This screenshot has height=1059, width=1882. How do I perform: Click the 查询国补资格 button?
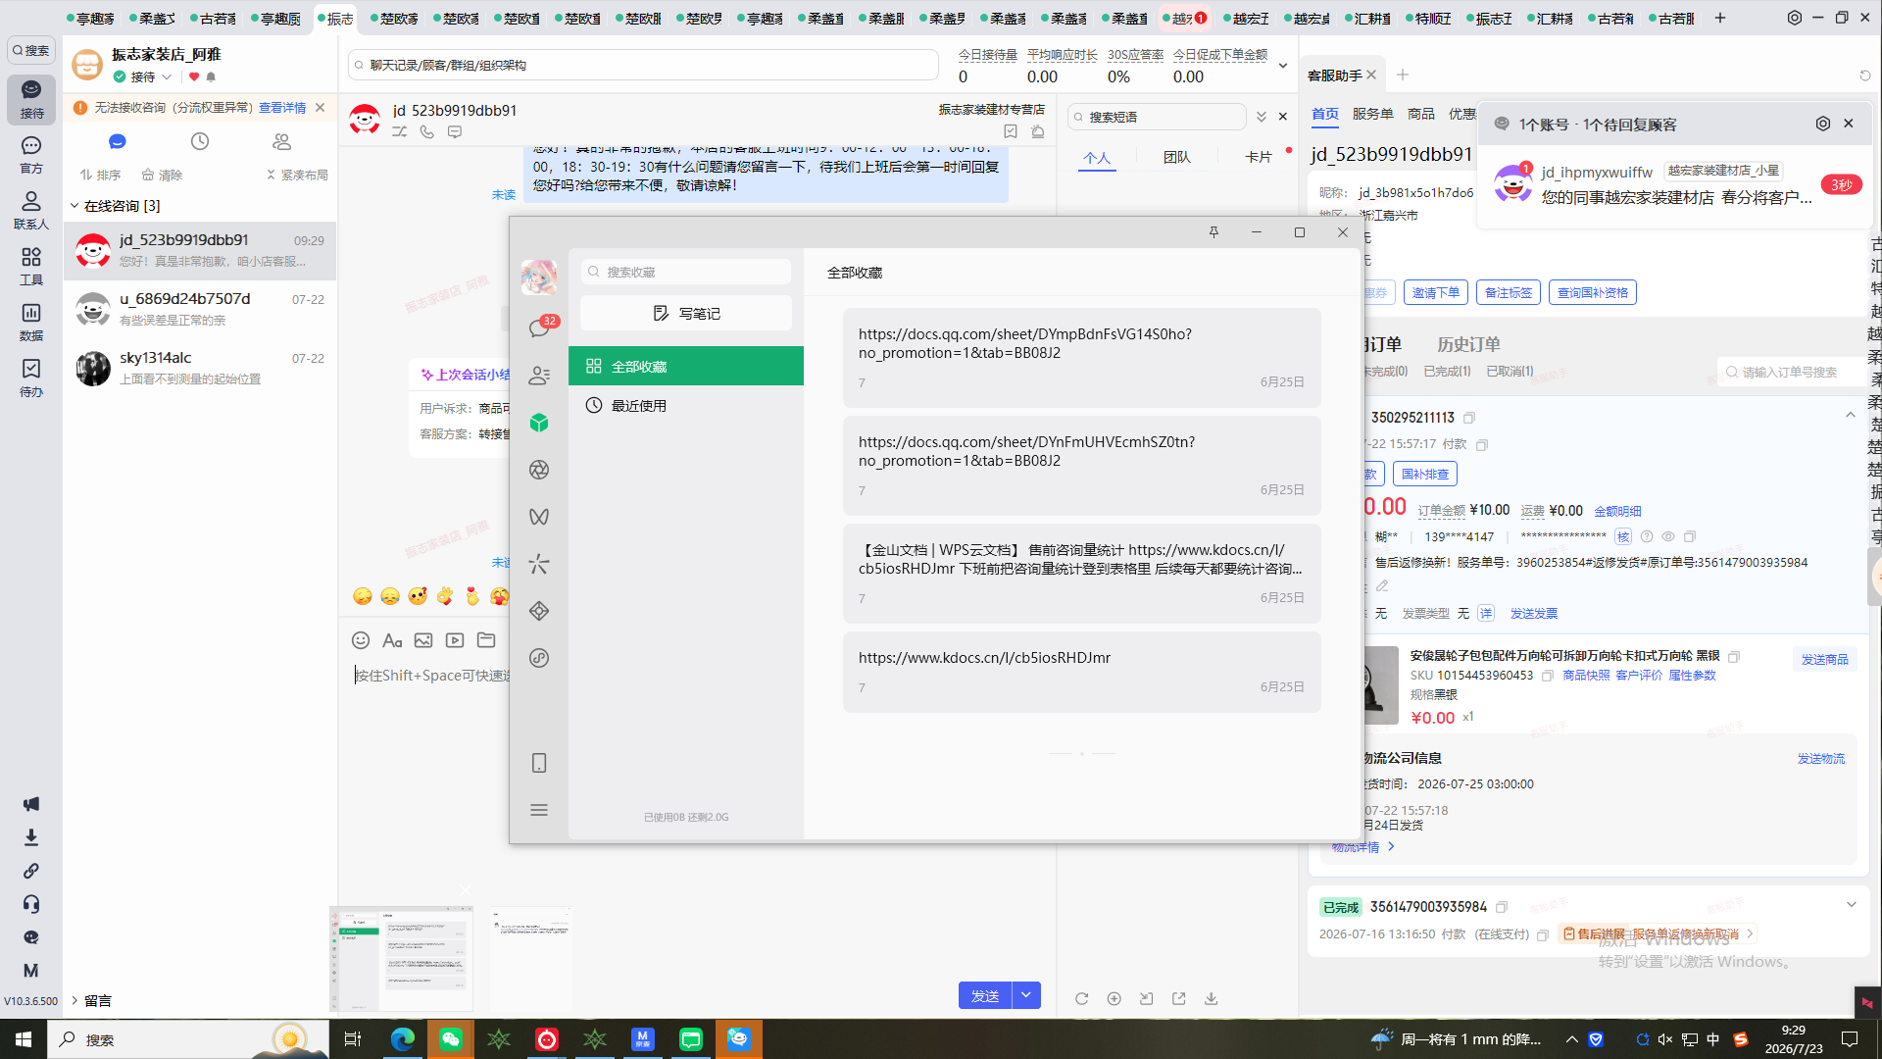[1593, 292]
